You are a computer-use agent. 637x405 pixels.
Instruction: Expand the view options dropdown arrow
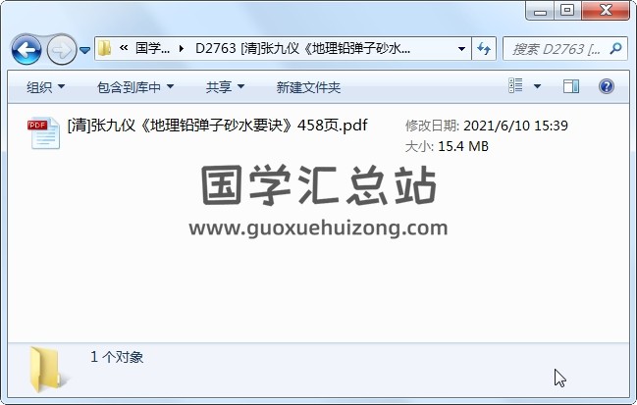point(537,86)
